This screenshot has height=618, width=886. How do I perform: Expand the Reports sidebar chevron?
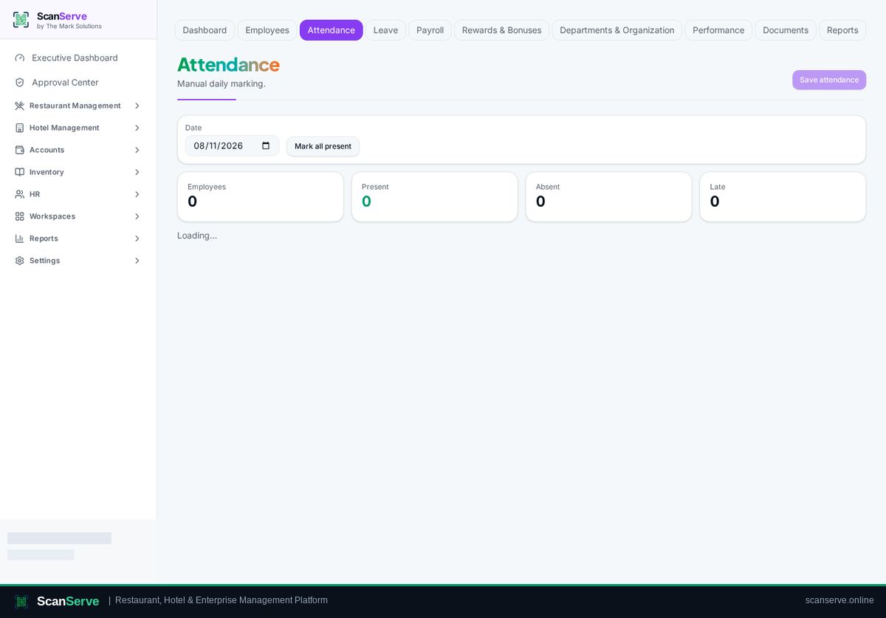click(x=137, y=238)
